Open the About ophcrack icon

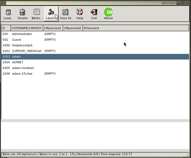point(108,12)
